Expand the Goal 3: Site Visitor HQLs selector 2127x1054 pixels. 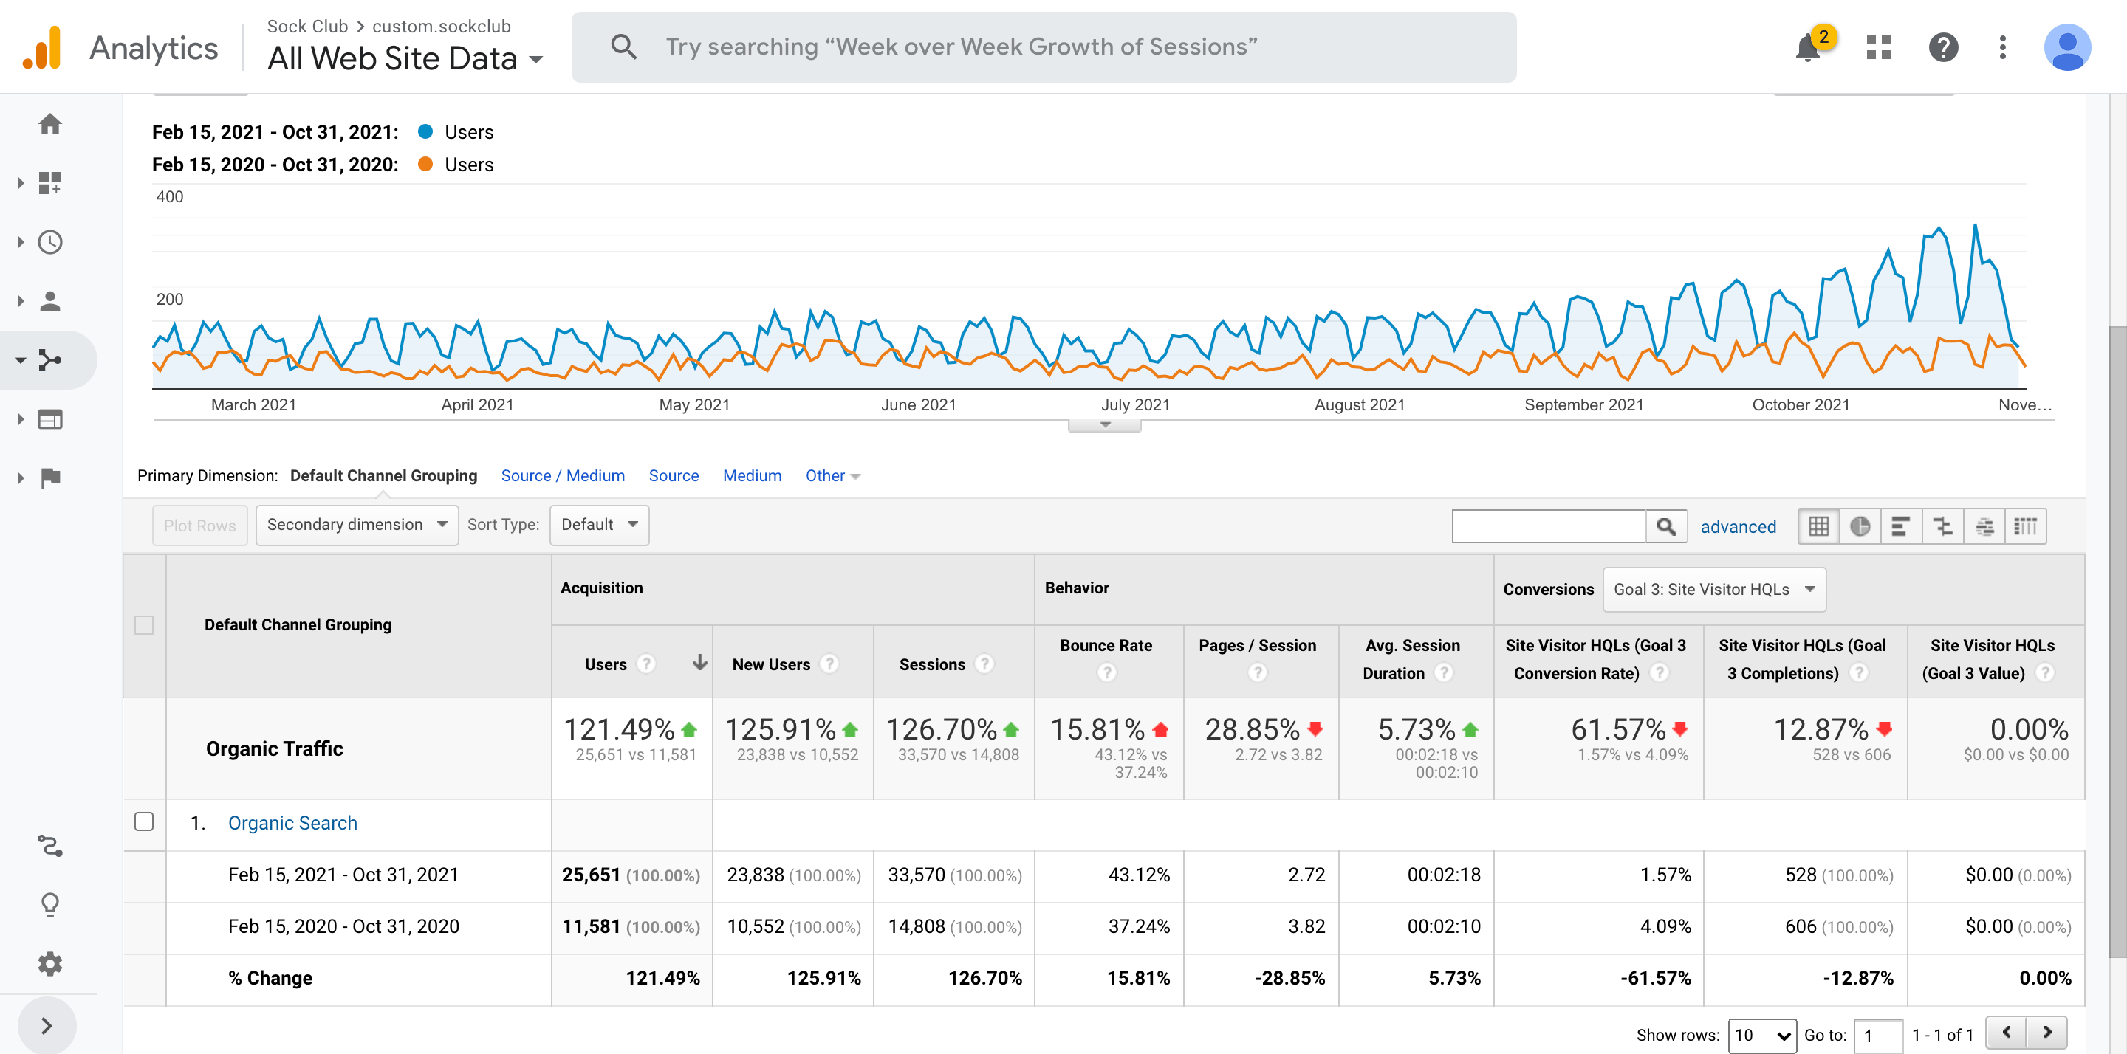[x=1713, y=589]
